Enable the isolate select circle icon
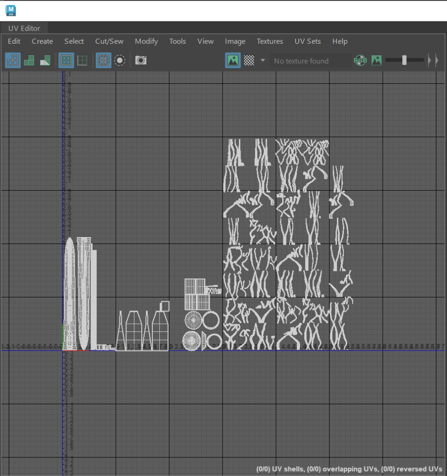This screenshot has height=476, width=447. pos(120,60)
